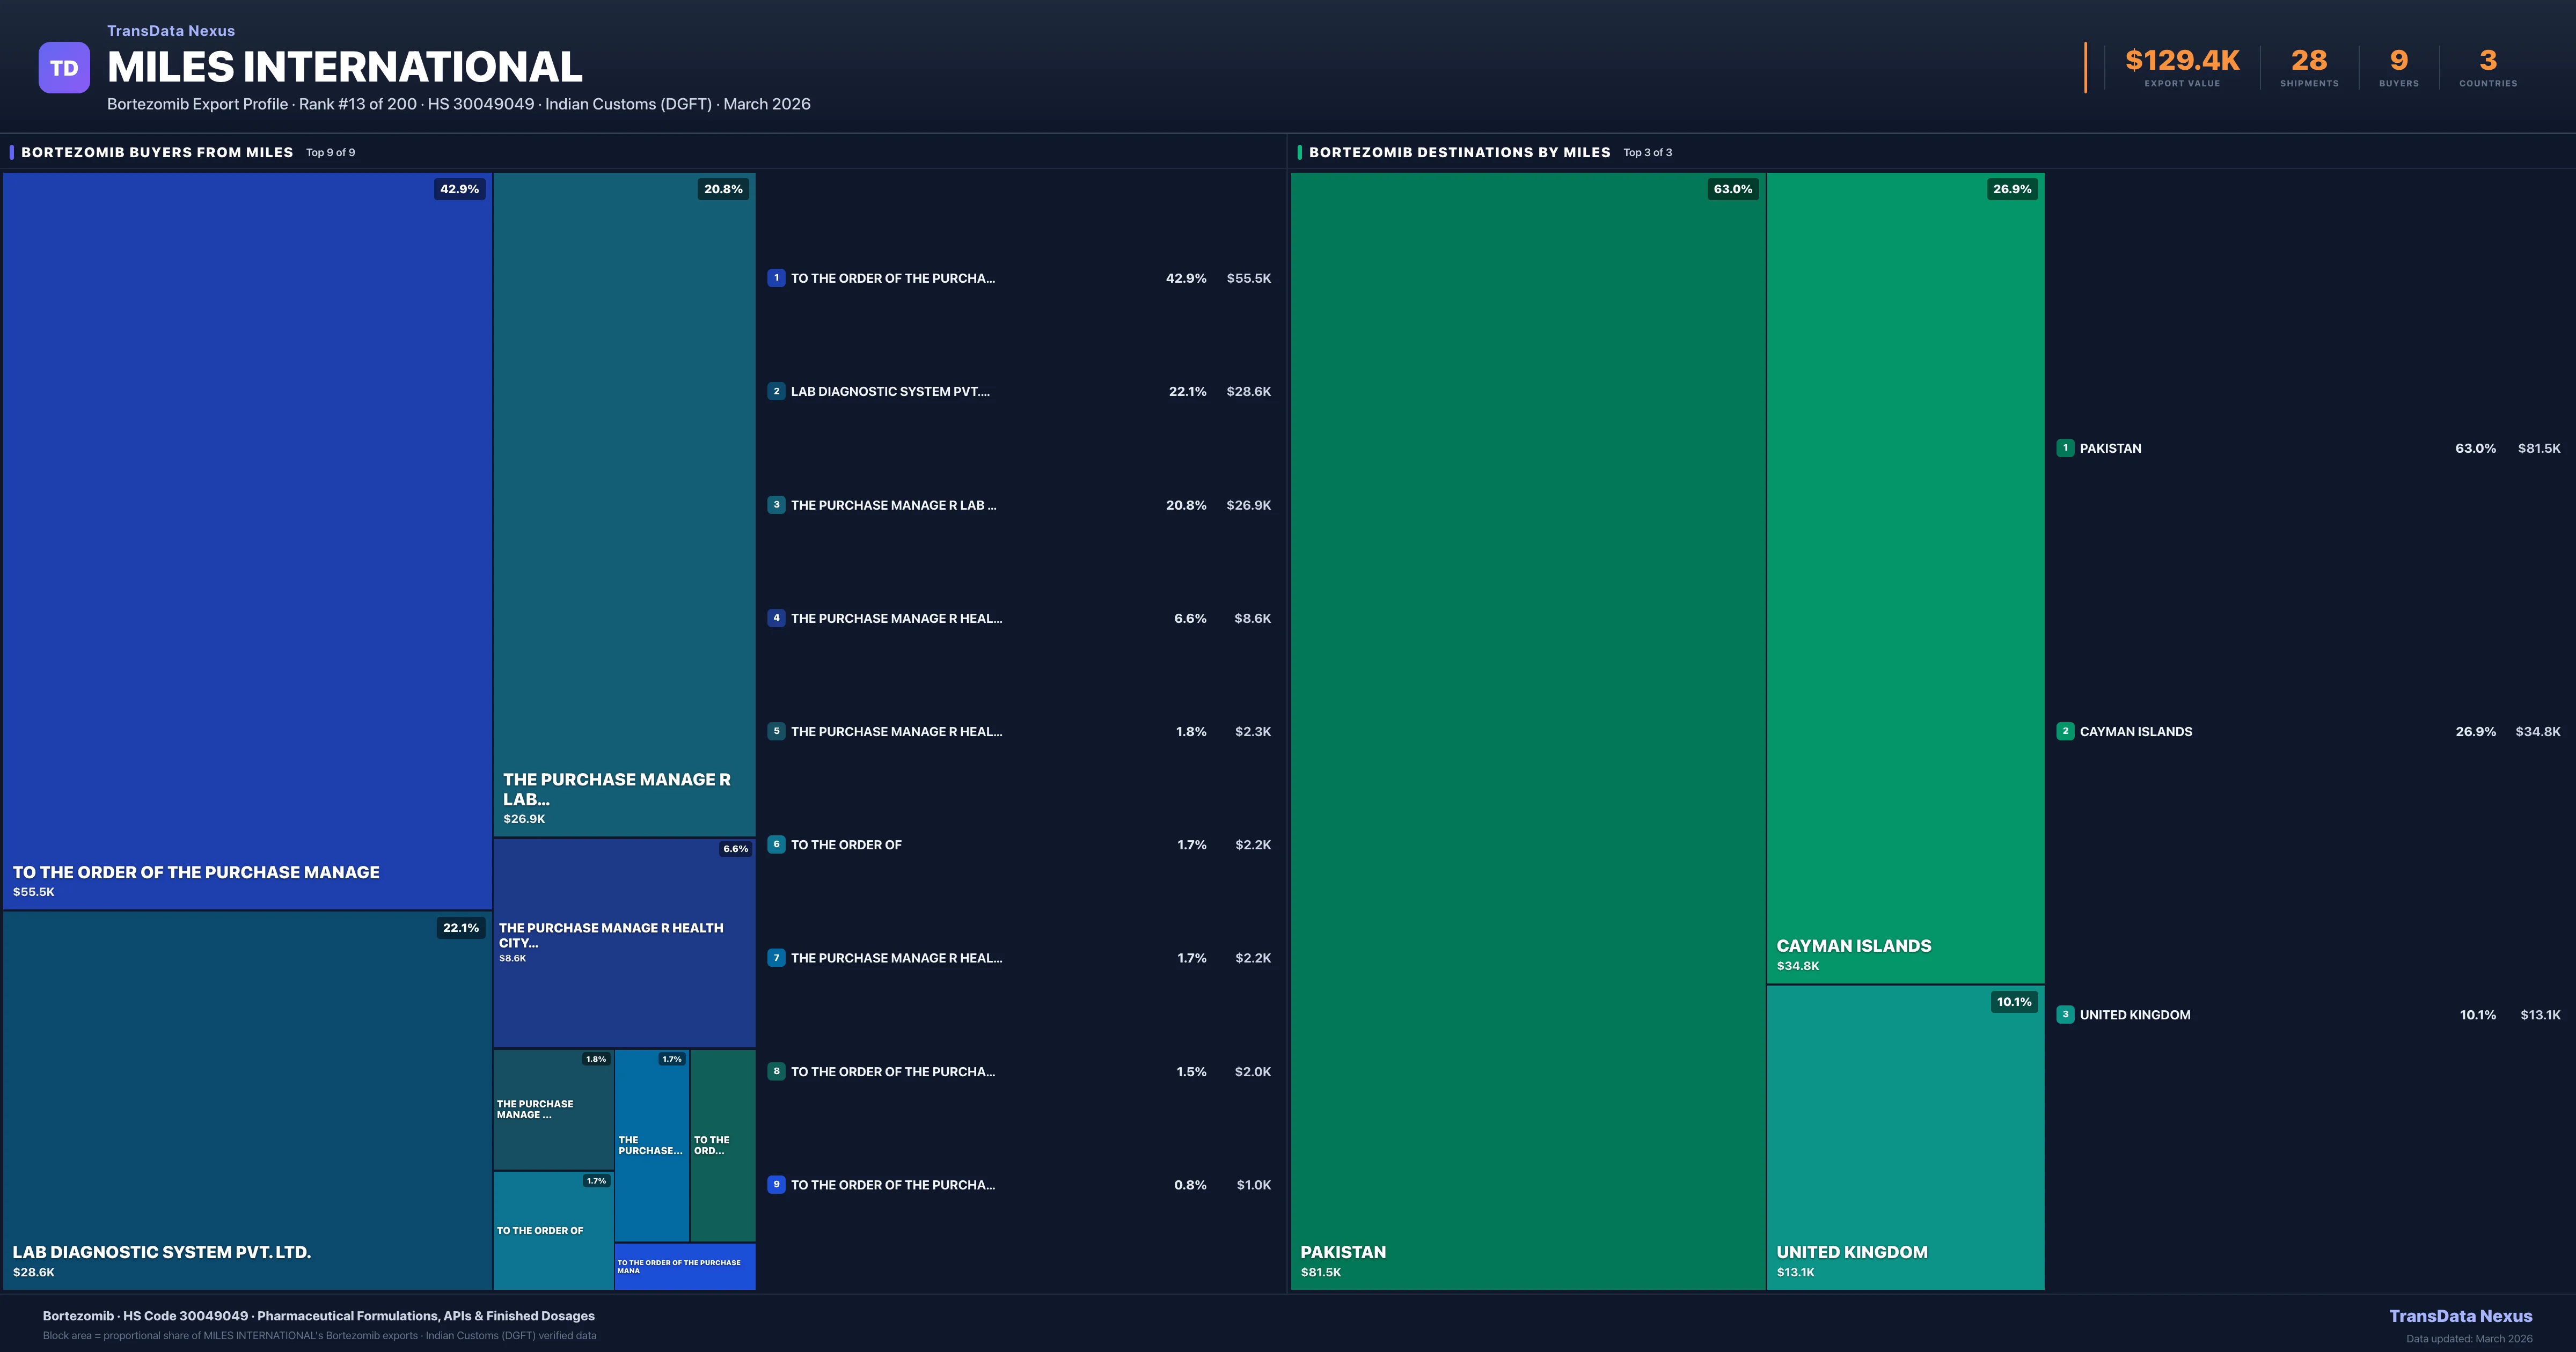Click rank 1 badge beside Pakistan
Screen dimensions: 2576x1352
(2065, 448)
